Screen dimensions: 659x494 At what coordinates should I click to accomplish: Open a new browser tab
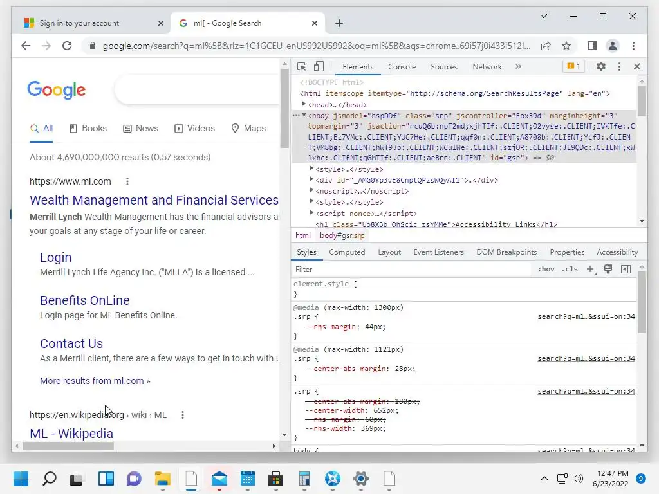(339, 23)
